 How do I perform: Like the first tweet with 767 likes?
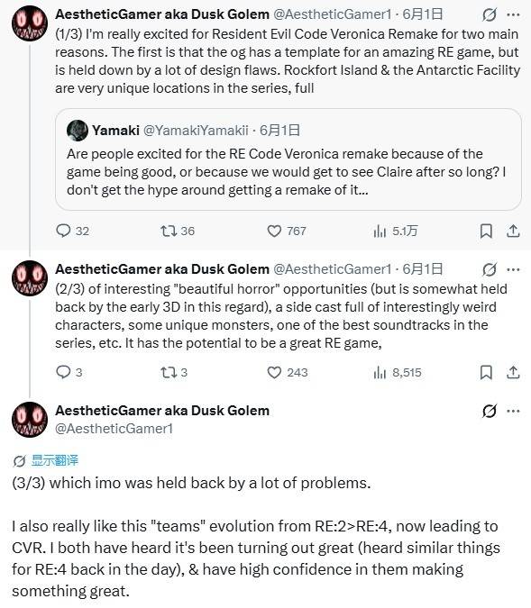coord(287,231)
